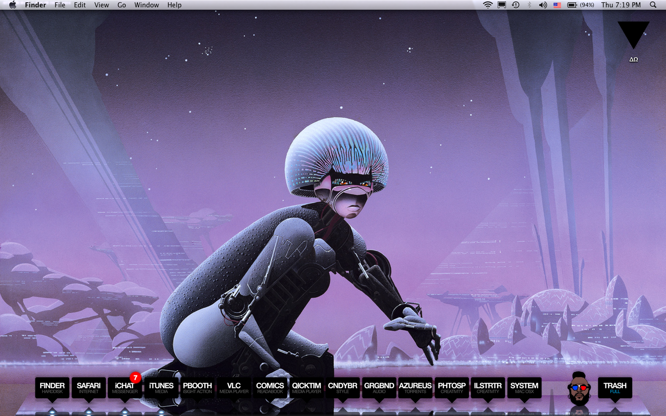Open the View menu
Image resolution: width=666 pixels, height=416 pixels.
tap(102, 5)
